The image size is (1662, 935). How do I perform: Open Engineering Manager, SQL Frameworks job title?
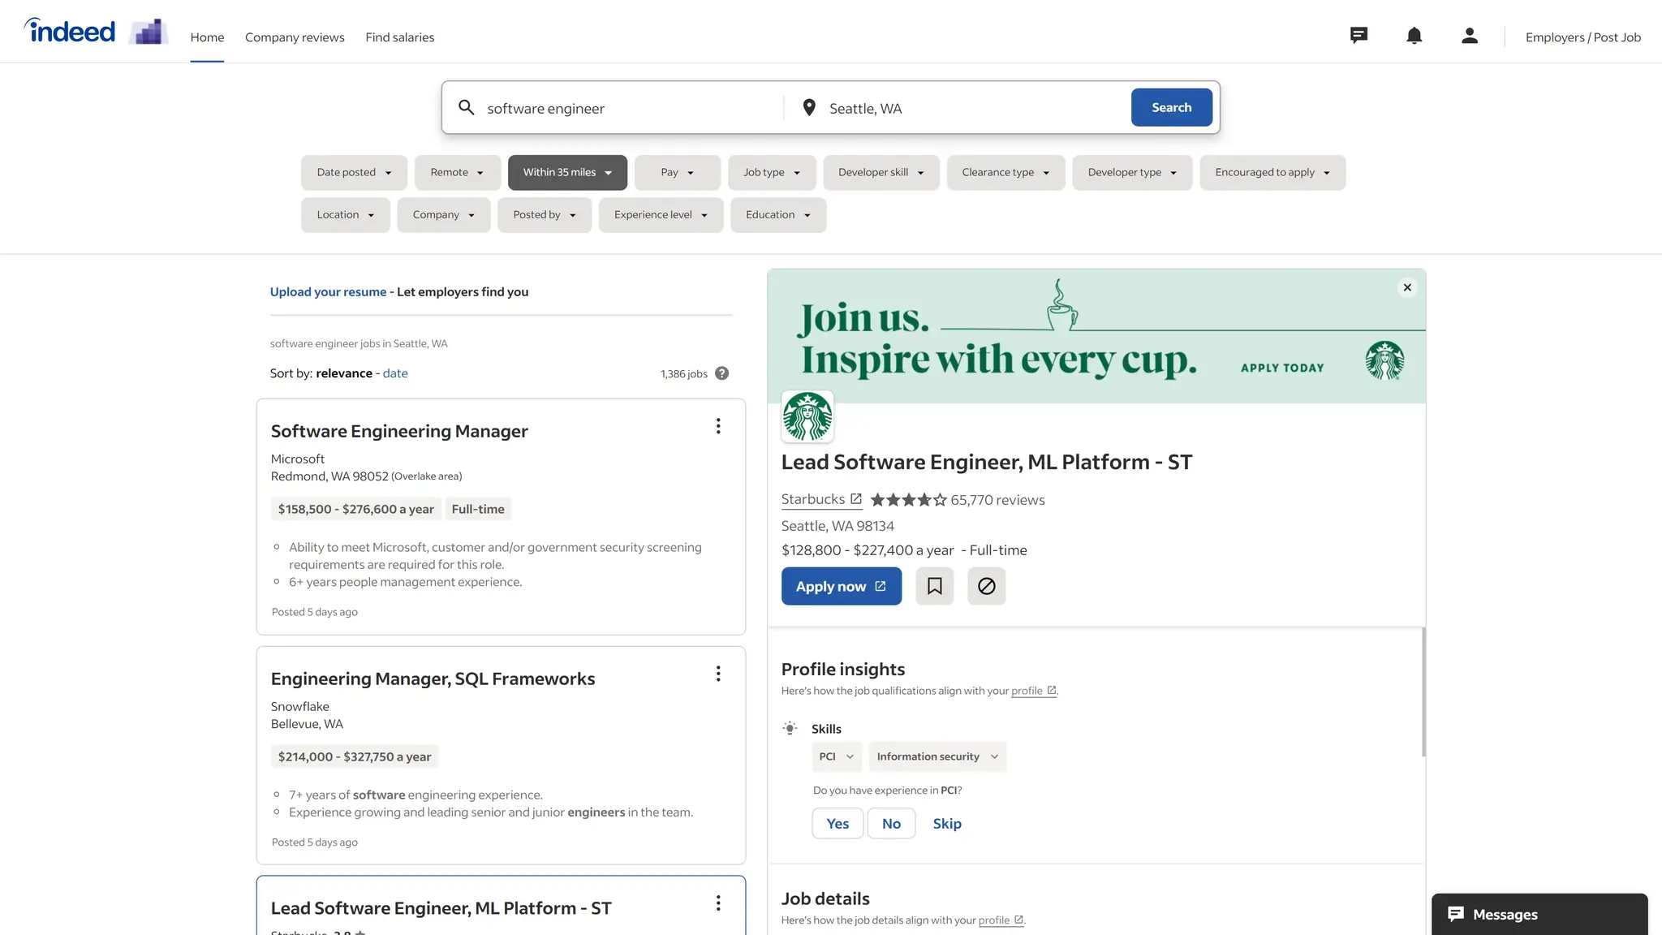pos(433,679)
